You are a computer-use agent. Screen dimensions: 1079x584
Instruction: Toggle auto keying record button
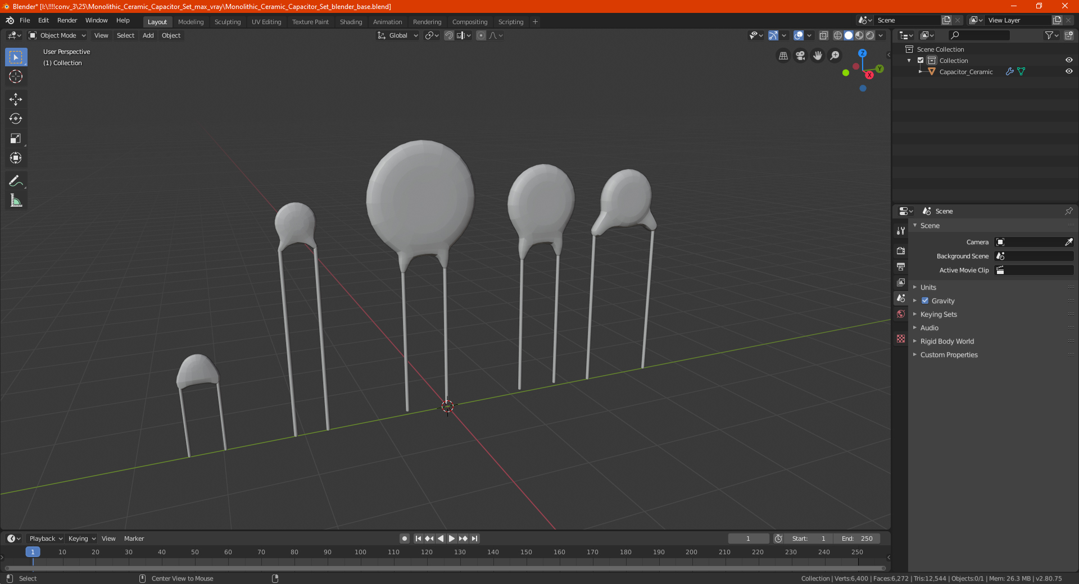click(x=405, y=539)
